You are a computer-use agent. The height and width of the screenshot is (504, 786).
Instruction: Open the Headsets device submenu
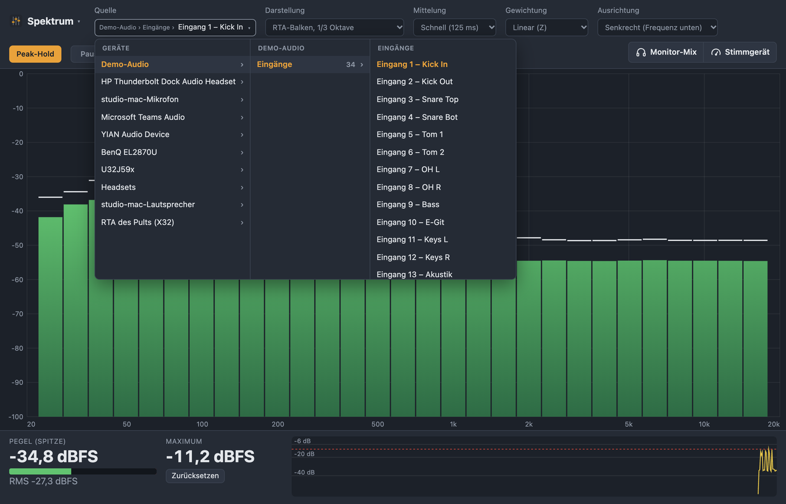point(172,188)
